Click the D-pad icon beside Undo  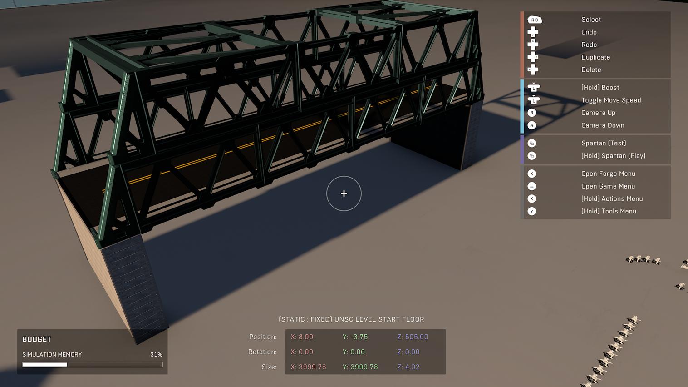coord(533,32)
